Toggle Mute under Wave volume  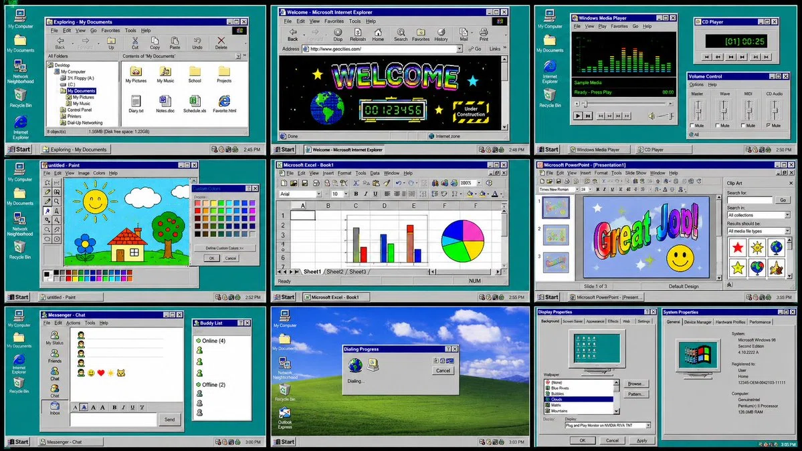pyautogui.click(x=718, y=125)
